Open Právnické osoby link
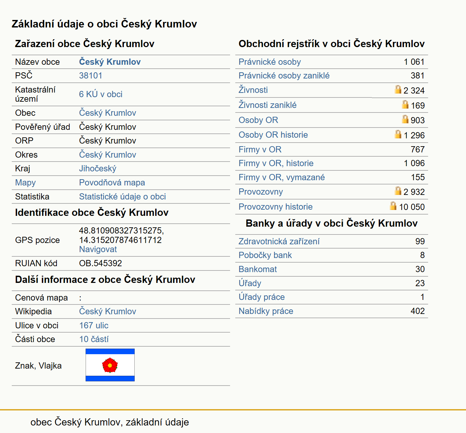This screenshot has width=466, height=433. pos(270,62)
